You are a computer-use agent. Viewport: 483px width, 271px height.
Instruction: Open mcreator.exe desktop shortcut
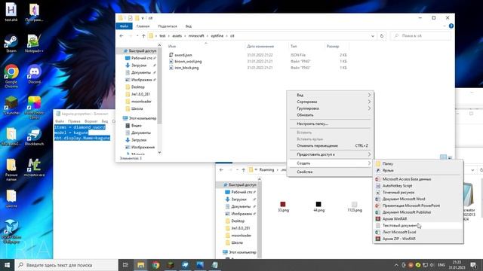(x=34, y=168)
